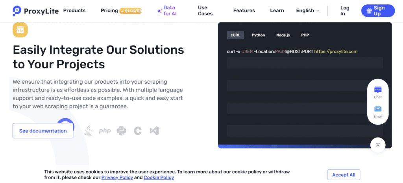403x183 pixels.
Task: Click the See documentation button
Action: pos(43,131)
